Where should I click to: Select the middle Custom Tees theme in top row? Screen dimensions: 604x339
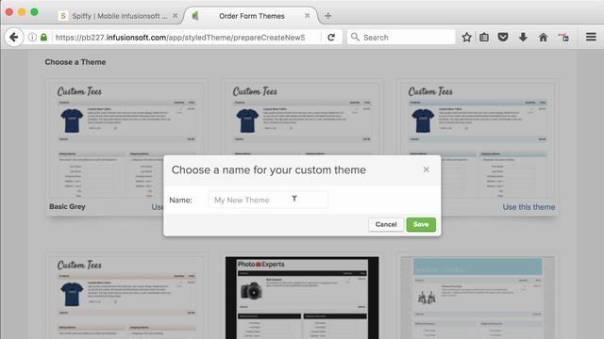click(302, 120)
